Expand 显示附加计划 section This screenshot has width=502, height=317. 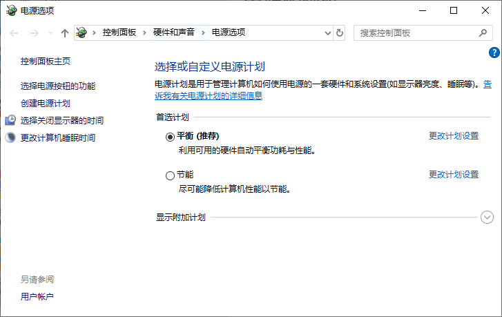(487, 218)
